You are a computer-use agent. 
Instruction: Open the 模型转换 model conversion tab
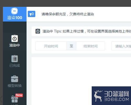[x=15, y=81]
